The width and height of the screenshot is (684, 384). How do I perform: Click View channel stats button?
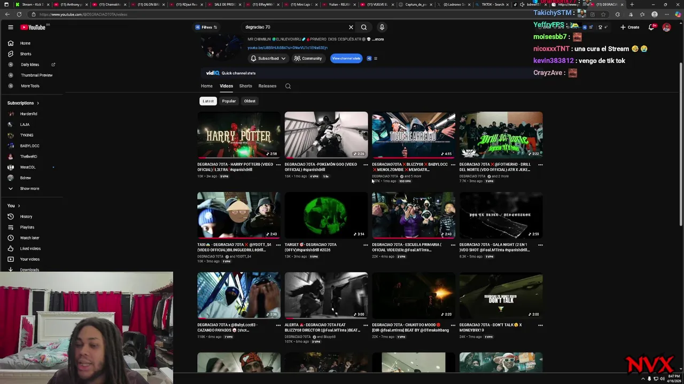(346, 59)
